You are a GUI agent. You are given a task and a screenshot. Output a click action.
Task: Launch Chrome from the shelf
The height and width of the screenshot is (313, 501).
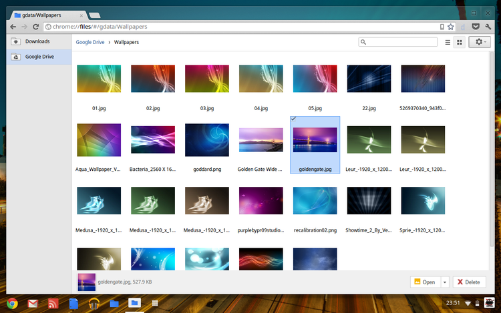click(13, 304)
